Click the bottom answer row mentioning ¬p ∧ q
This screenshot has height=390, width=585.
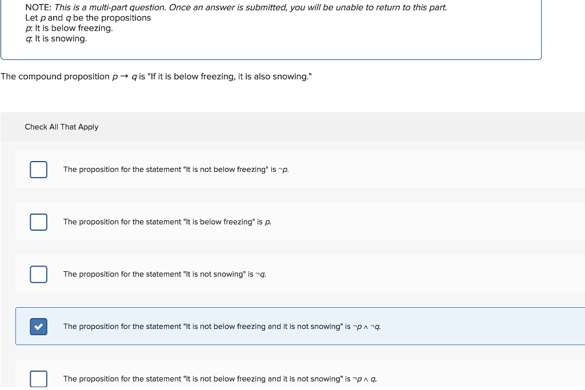pos(220,379)
